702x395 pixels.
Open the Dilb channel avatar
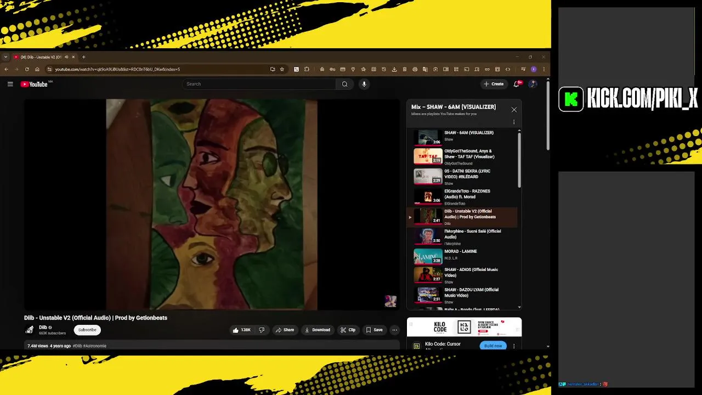[x=30, y=330]
